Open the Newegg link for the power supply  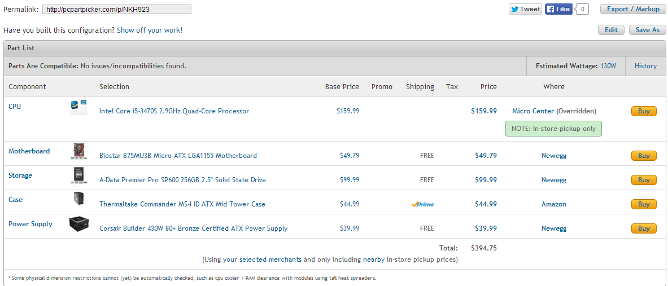[x=554, y=228]
